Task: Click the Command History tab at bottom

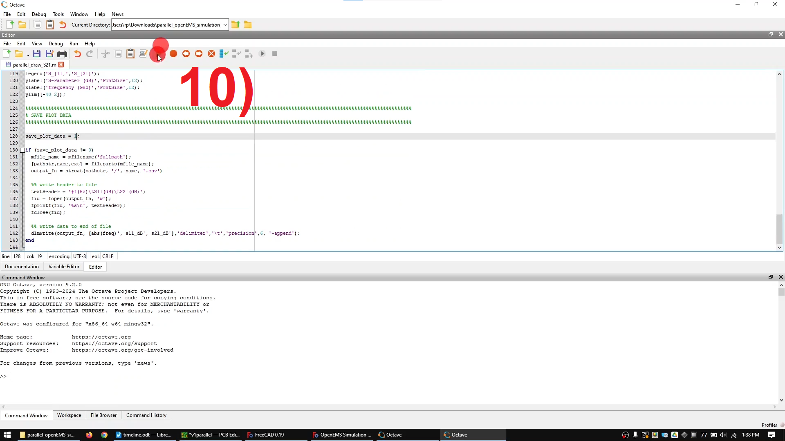Action: pos(146,415)
